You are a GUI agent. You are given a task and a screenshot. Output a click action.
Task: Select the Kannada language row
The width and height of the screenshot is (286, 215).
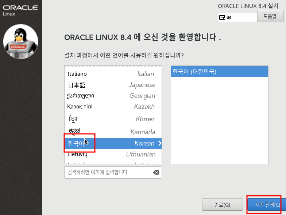[113, 132]
